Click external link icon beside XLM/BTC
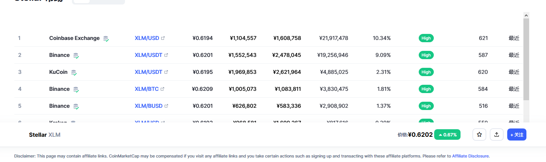 click(x=162, y=89)
